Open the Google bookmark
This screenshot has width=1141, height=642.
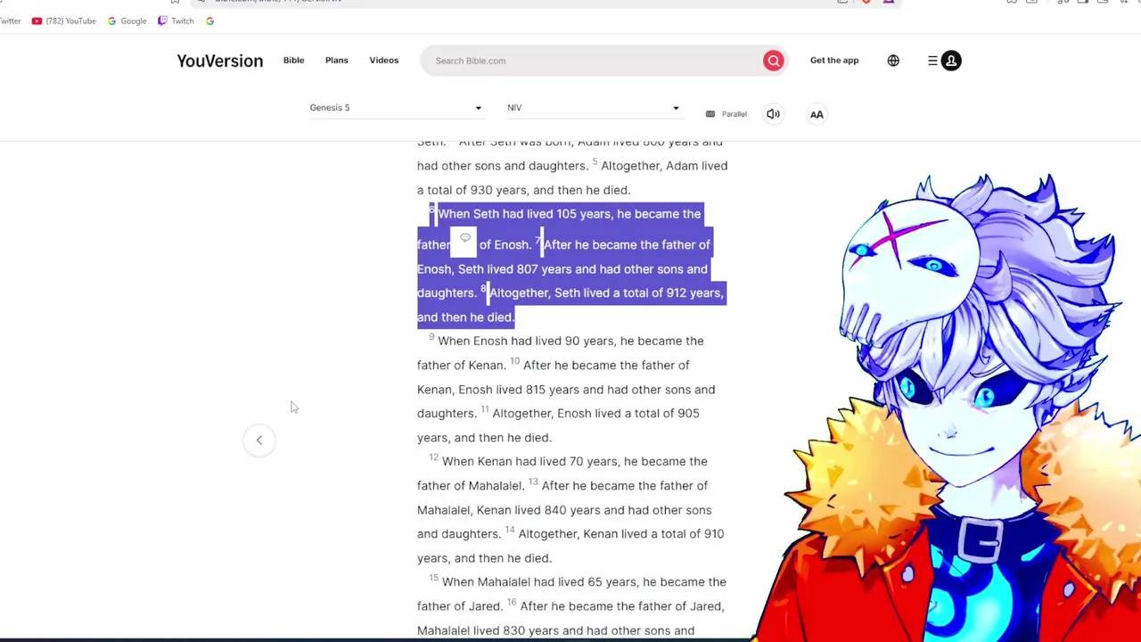[127, 21]
